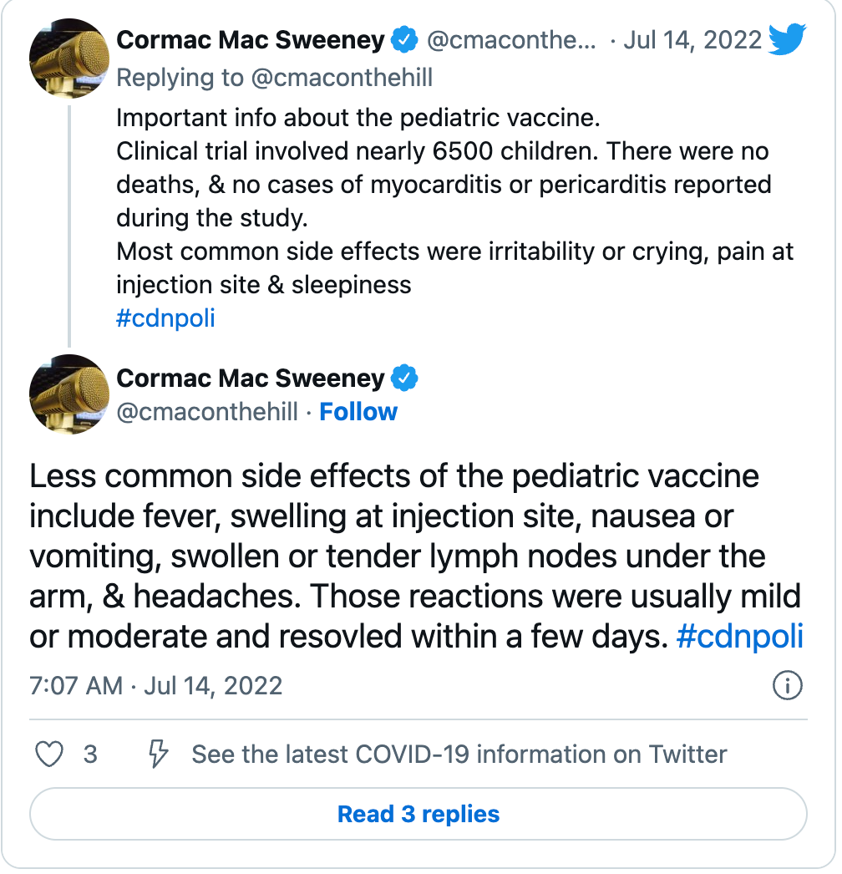The width and height of the screenshot is (842, 874).
Task: Click the verified badge on top tweet
Action: point(405,39)
